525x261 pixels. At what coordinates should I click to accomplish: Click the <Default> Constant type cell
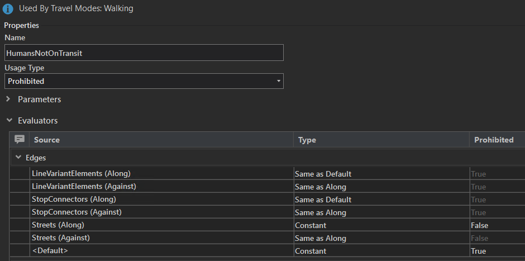[x=311, y=251]
